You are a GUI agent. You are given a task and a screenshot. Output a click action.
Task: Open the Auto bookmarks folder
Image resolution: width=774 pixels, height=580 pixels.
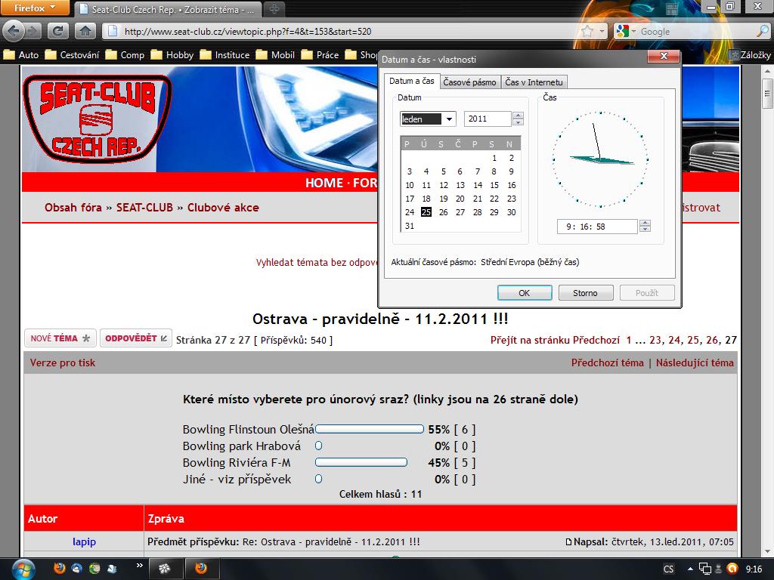(x=20, y=54)
